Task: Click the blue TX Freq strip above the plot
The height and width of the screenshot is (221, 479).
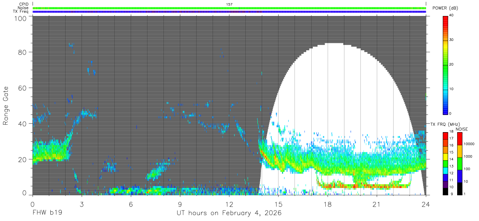Action: tap(229, 12)
